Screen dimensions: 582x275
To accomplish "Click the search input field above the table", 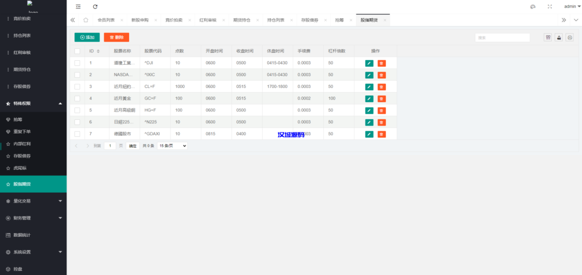I will 502,37.
